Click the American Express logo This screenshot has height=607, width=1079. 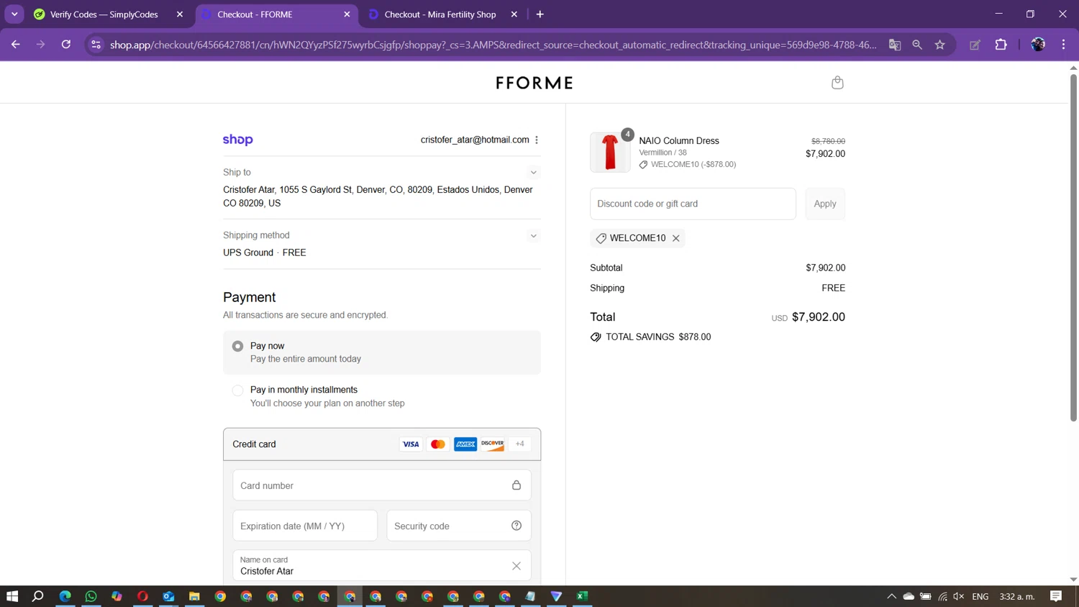465,444
